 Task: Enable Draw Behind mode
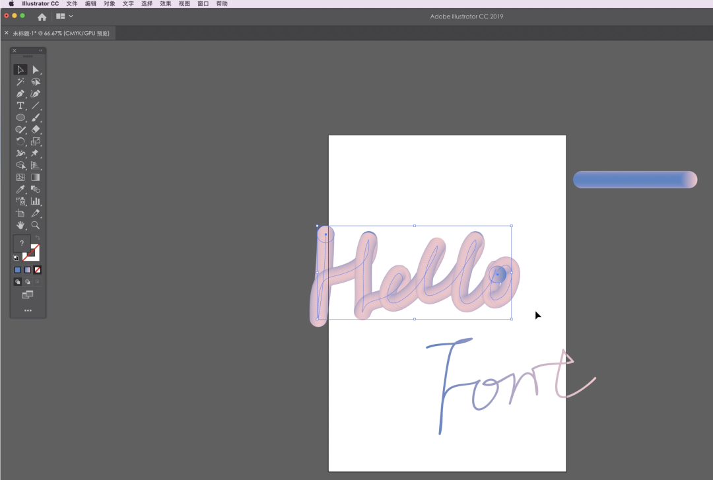[28, 282]
